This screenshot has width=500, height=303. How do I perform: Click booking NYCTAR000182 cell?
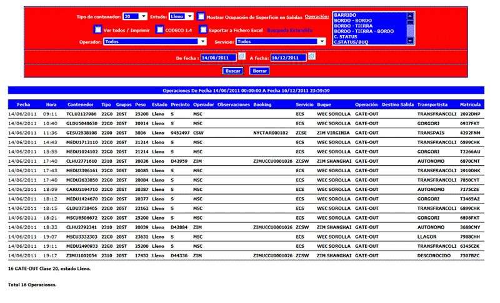(271, 133)
